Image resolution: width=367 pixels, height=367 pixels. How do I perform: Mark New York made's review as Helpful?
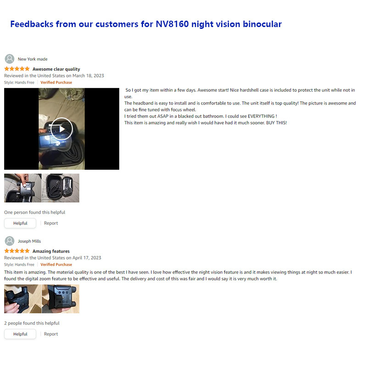[x=20, y=223]
